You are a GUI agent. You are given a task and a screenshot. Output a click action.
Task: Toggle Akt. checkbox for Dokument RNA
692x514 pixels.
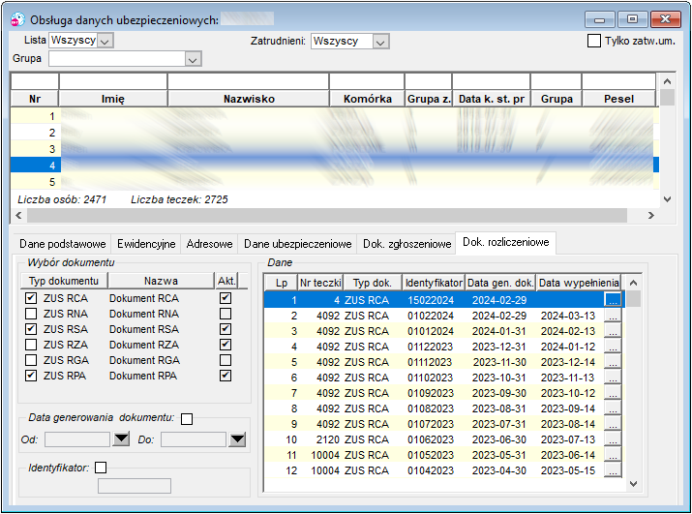click(x=226, y=314)
